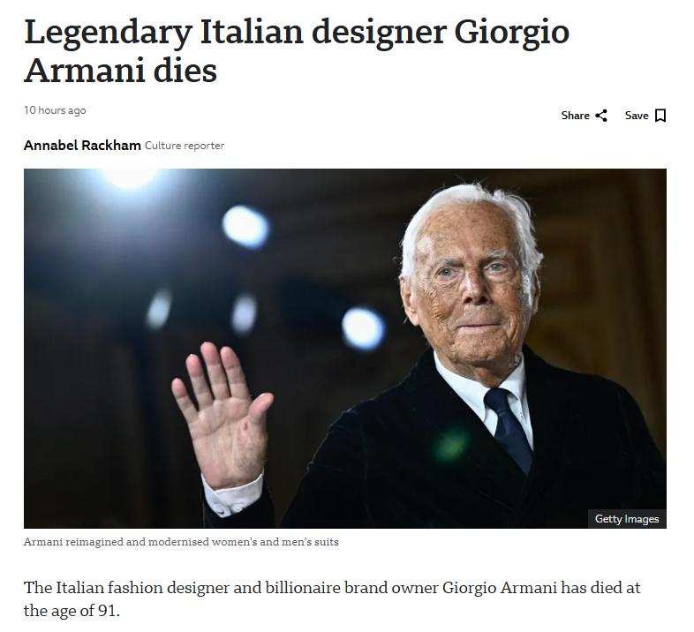
Task: Open Annabel Rackham's author profile
Action: (x=82, y=145)
